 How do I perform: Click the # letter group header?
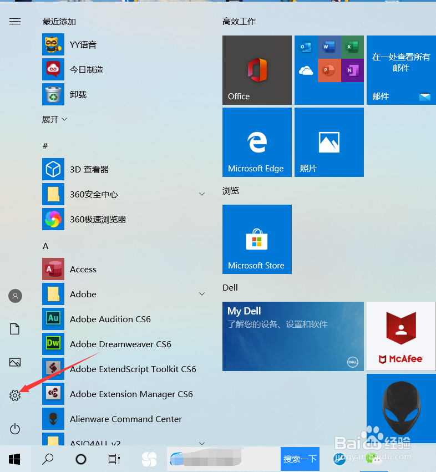(x=45, y=146)
